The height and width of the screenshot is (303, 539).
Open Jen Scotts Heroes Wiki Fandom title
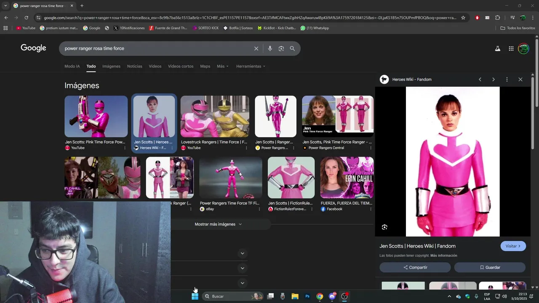pyautogui.click(x=417, y=246)
